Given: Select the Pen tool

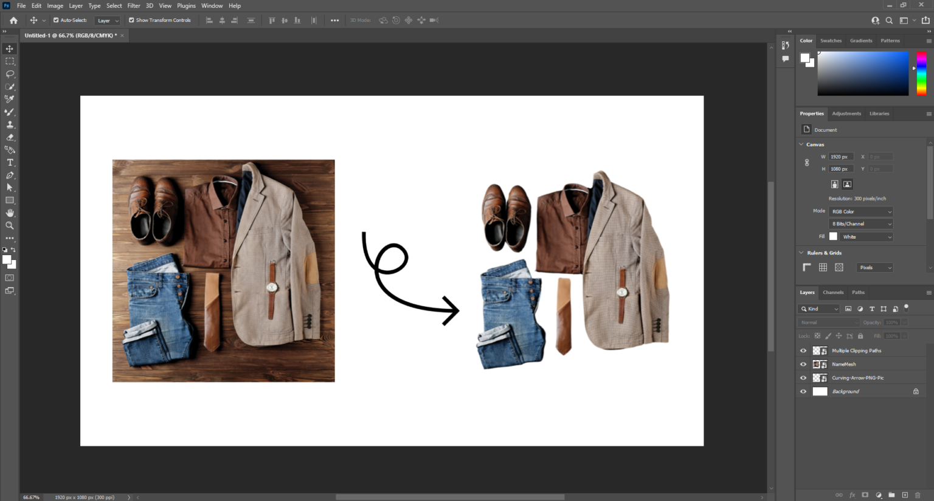Looking at the screenshot, I should (9, 175).
